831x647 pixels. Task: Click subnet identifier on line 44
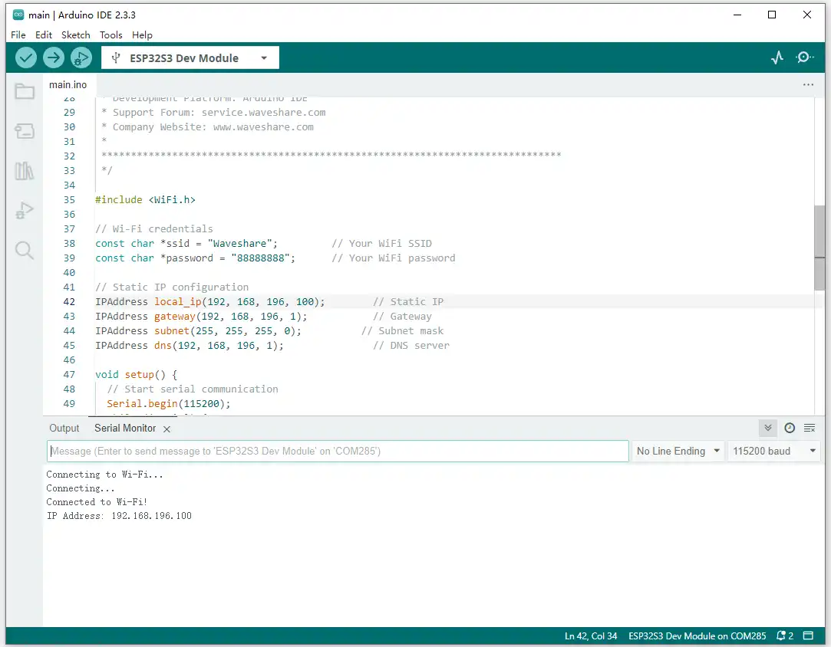(172, 331)
